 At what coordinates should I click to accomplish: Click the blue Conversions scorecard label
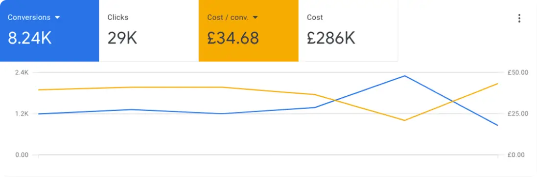pyautogui.click(x=29, y=18)
